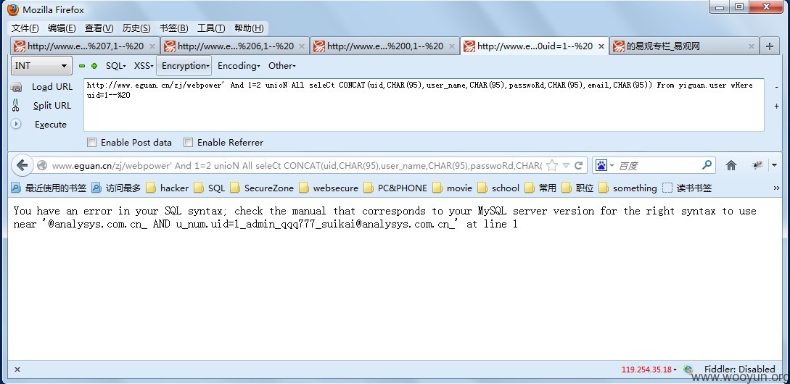Bookmark this page with the star icon
Screen dimensions: 790x384
point(552,165)
